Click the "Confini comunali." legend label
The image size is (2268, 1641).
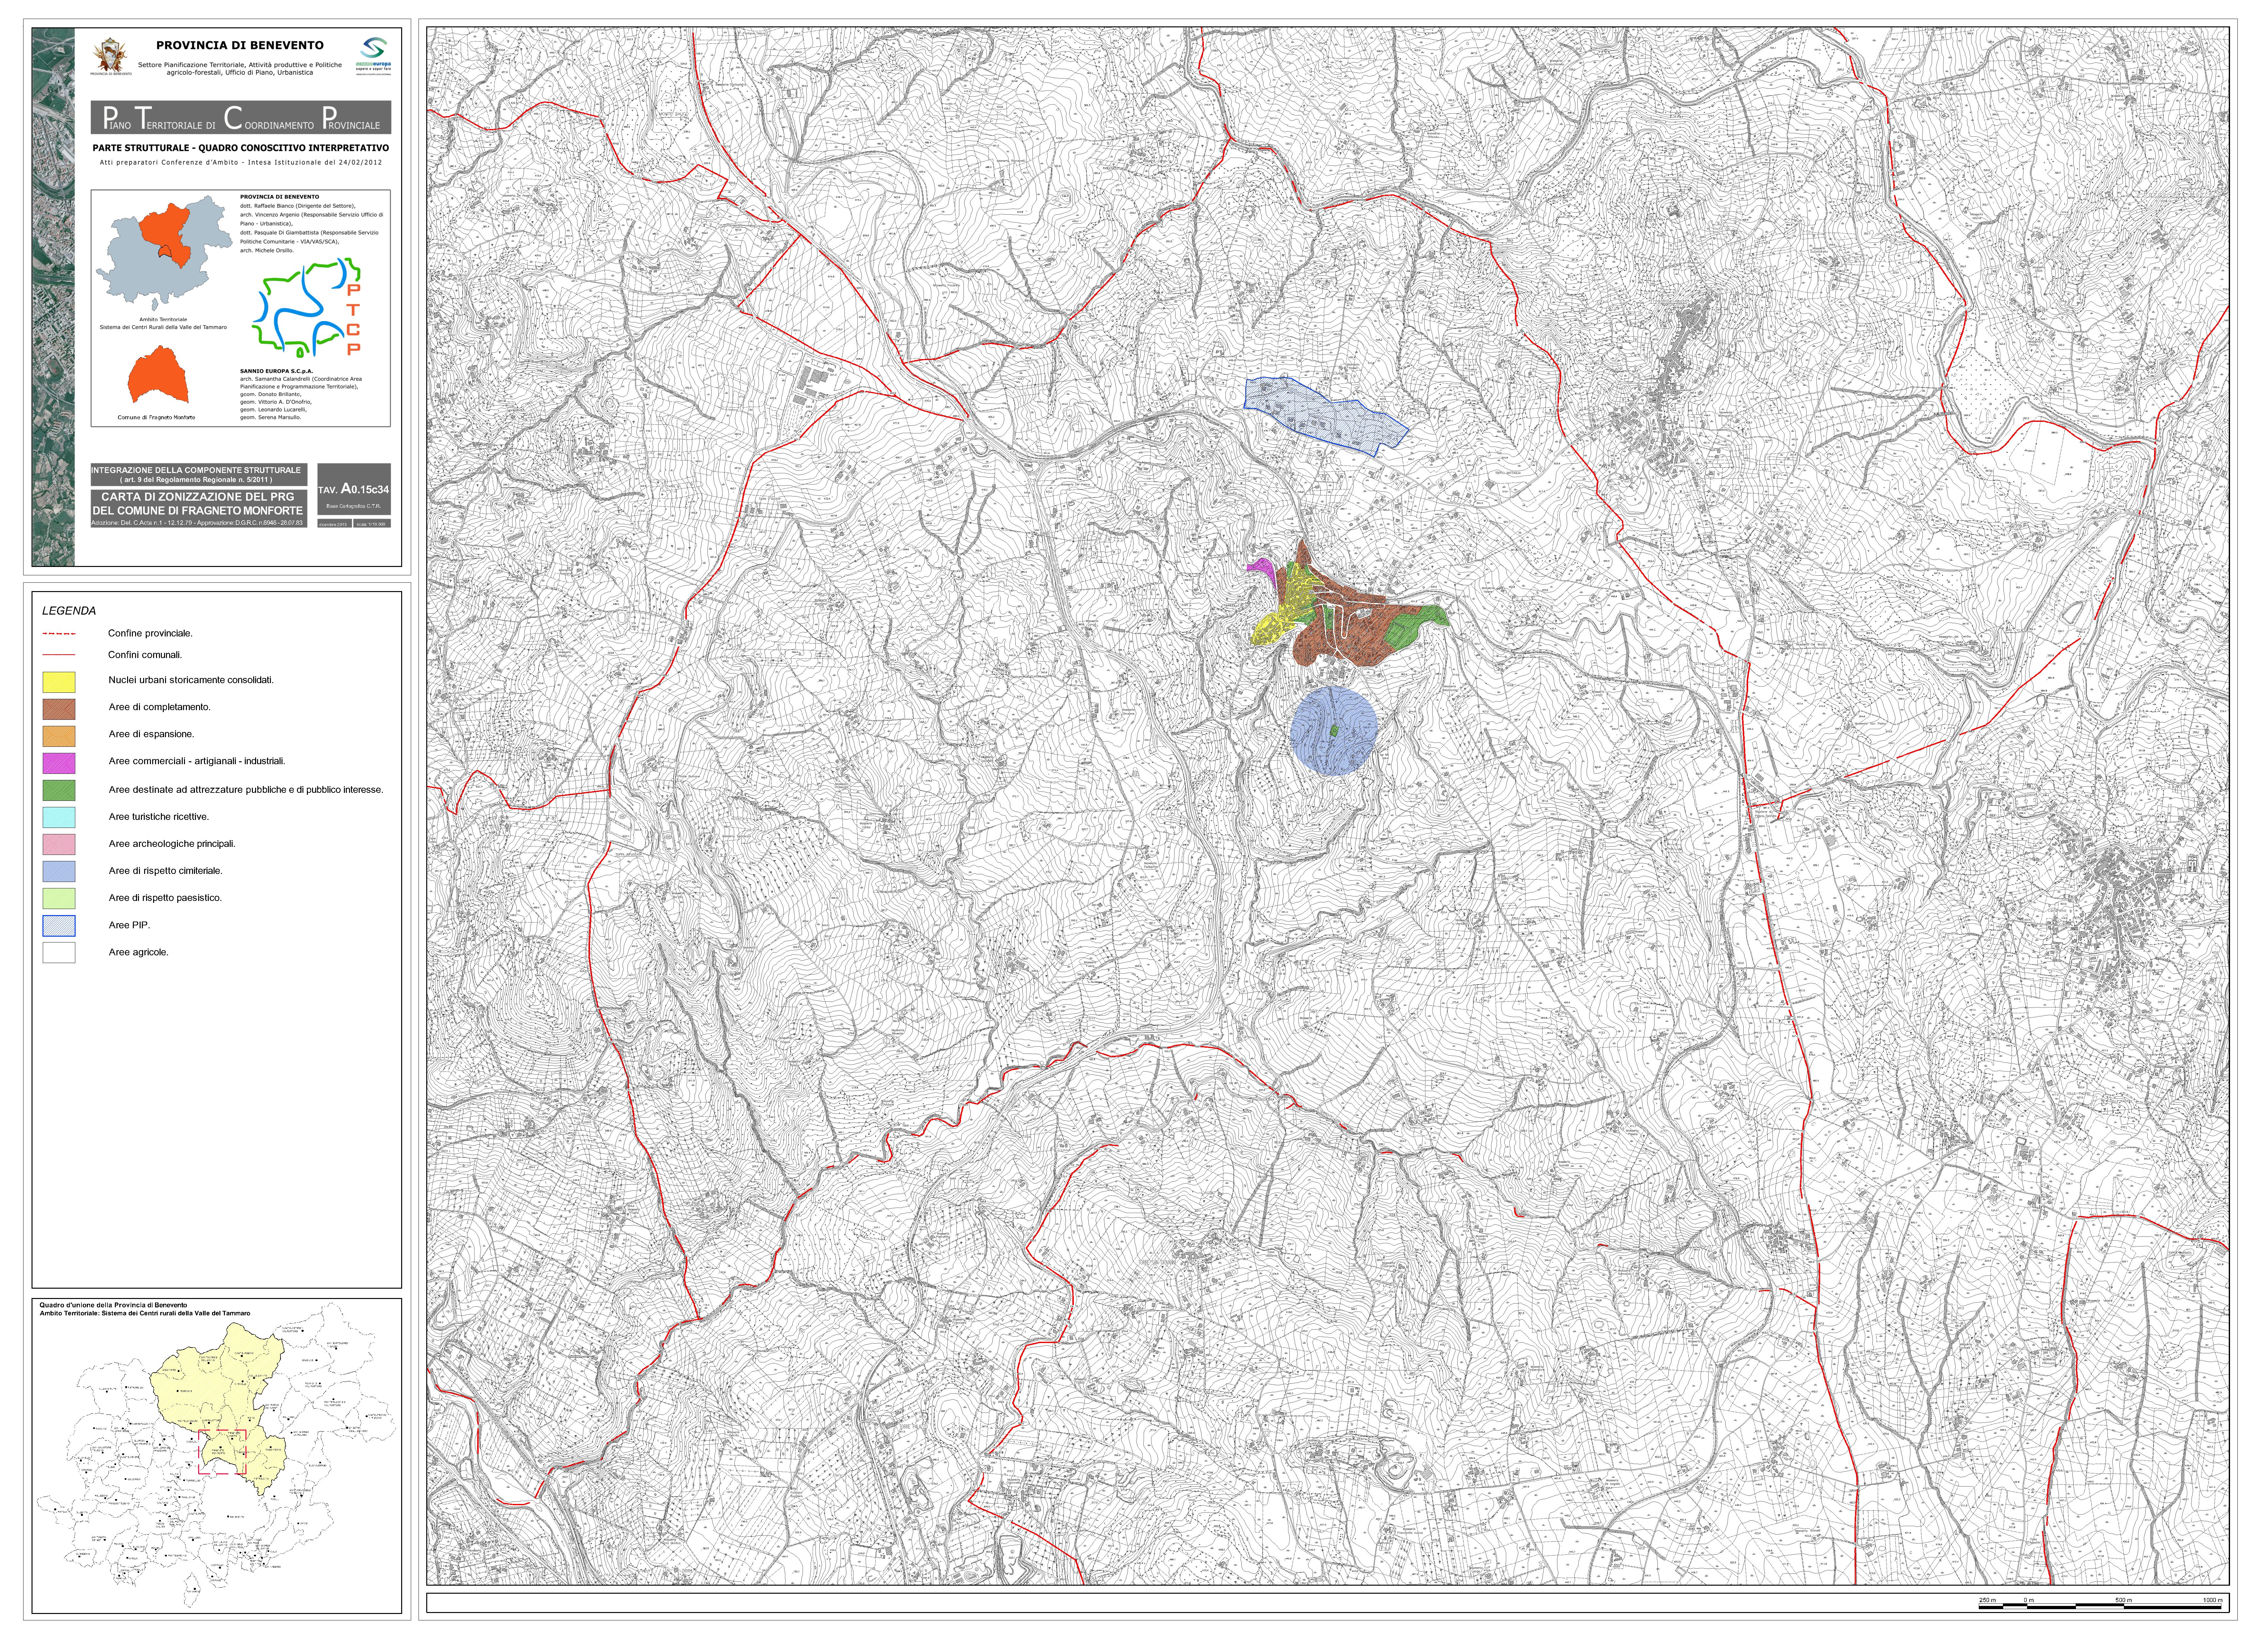(145, 655)
